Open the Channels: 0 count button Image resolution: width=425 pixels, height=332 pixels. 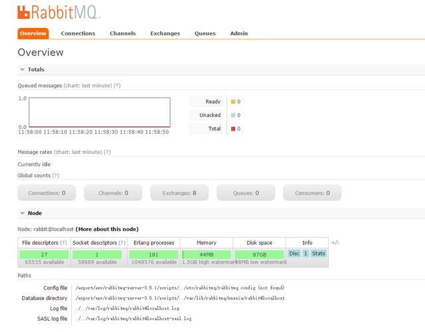(x=113, y=193)
